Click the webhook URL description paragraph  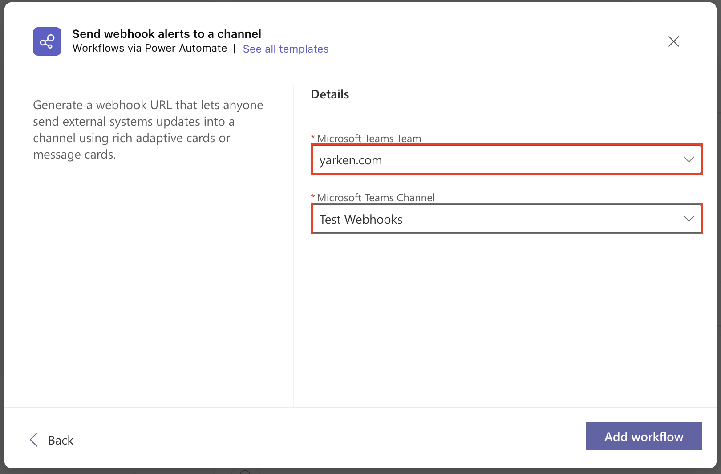point(148,130)
